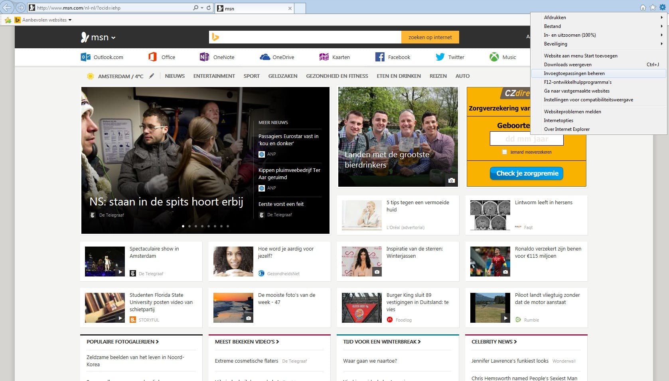The width and height of the screenshot is (669, 381).
Task: Tick the Iemand meeverzekeren checkbox
Action: (x=505, y=152)
